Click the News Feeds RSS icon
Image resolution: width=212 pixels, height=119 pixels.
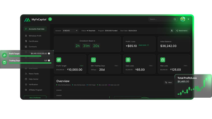[x=26, y=74]
